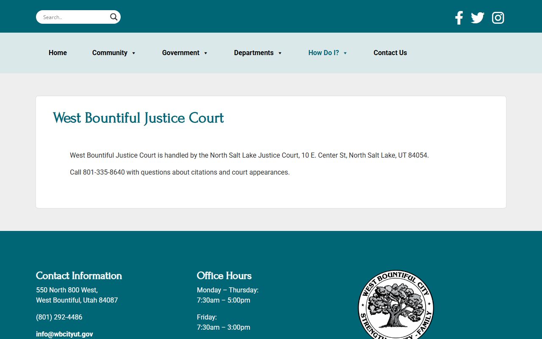Open the Facebook page icon
This screenshot has height=339, width=542.
[x=459, y=18]
